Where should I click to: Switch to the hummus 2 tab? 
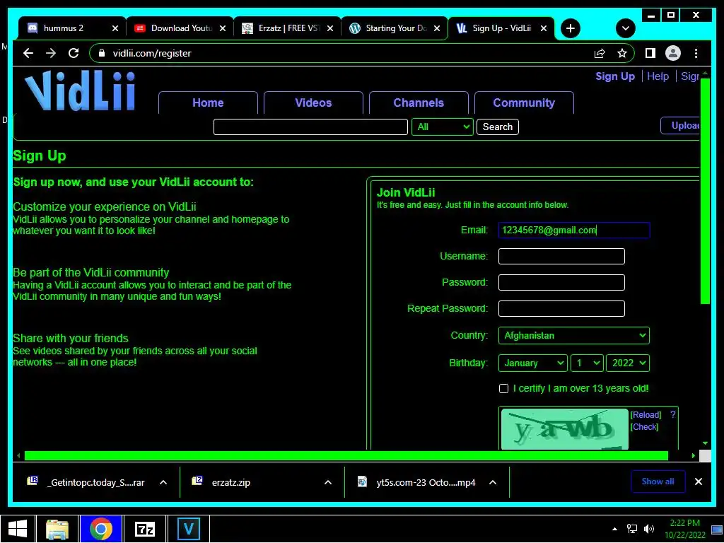coord(64,28)
